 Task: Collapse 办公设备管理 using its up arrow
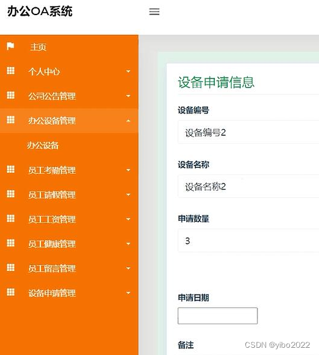pyautogui.click(x=128, y=121)
